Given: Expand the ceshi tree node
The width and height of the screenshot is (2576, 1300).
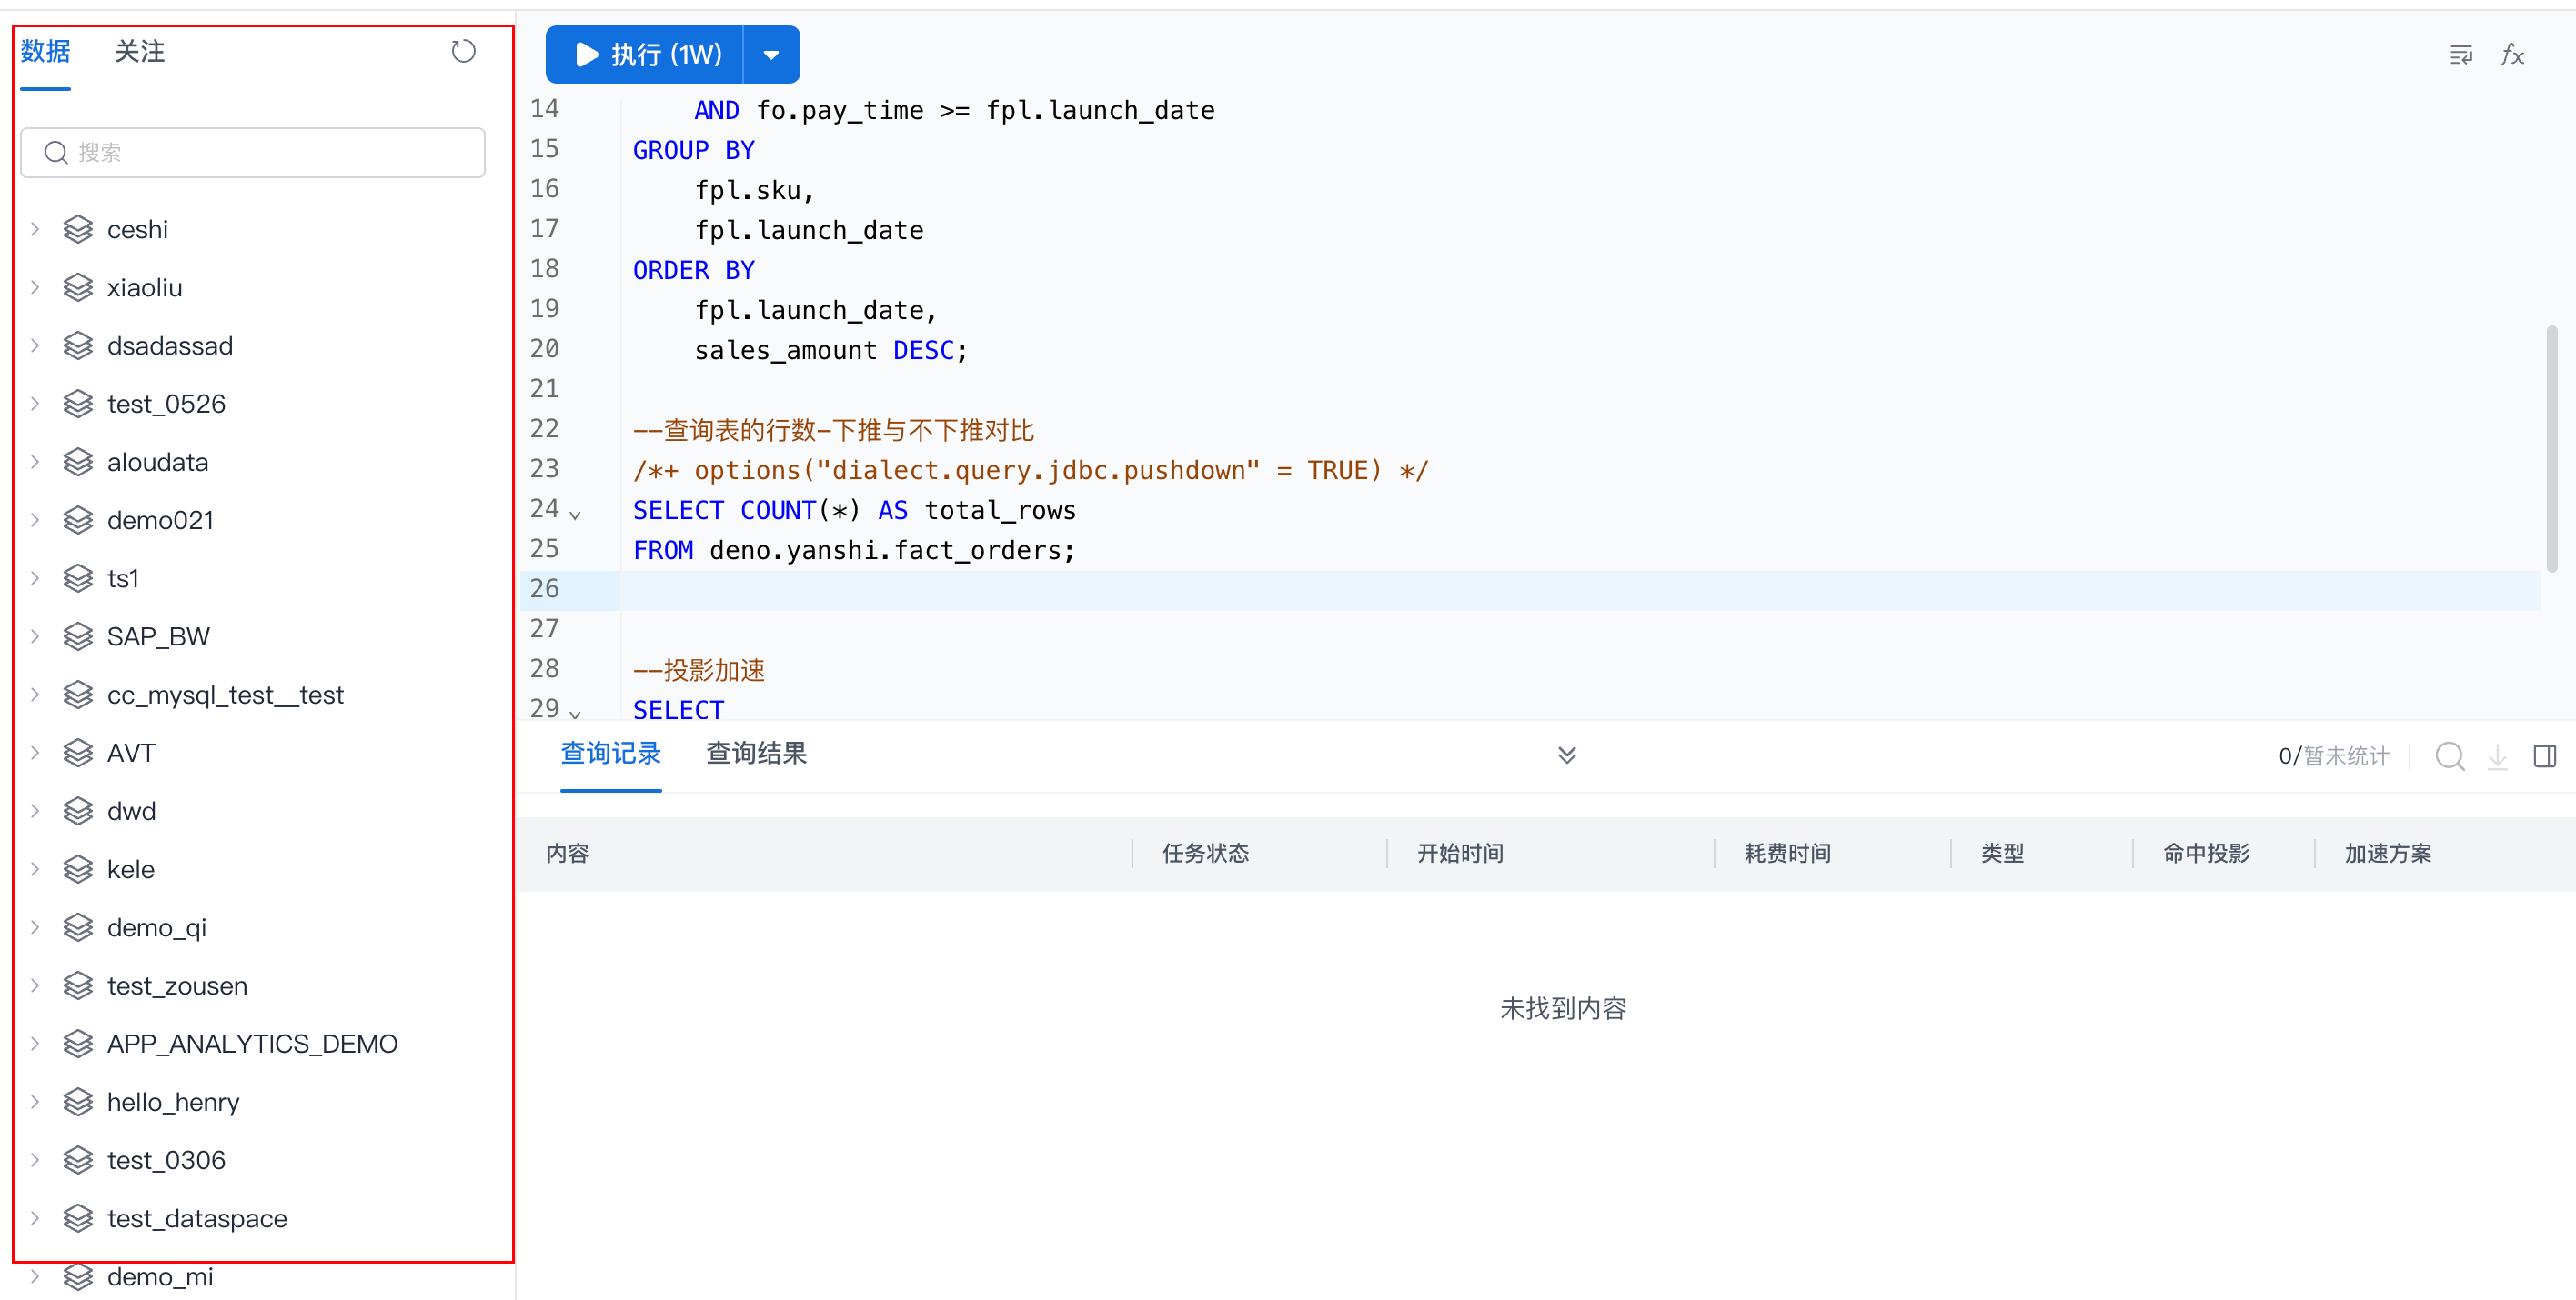Looking at the screenshot, I should [x=36, y=229].
